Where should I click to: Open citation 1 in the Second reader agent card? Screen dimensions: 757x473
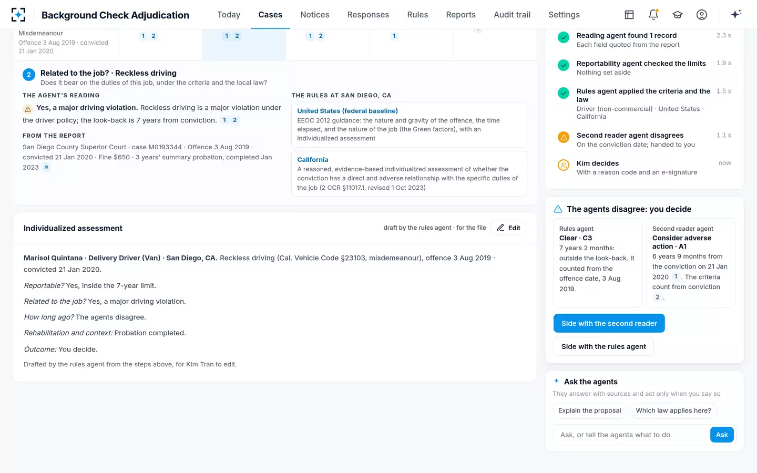676,276
